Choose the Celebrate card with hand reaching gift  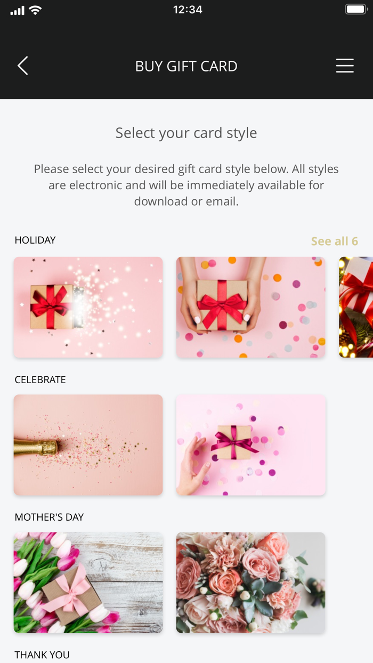[250, 445]
